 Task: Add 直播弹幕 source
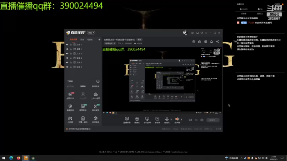coord(127,120)
